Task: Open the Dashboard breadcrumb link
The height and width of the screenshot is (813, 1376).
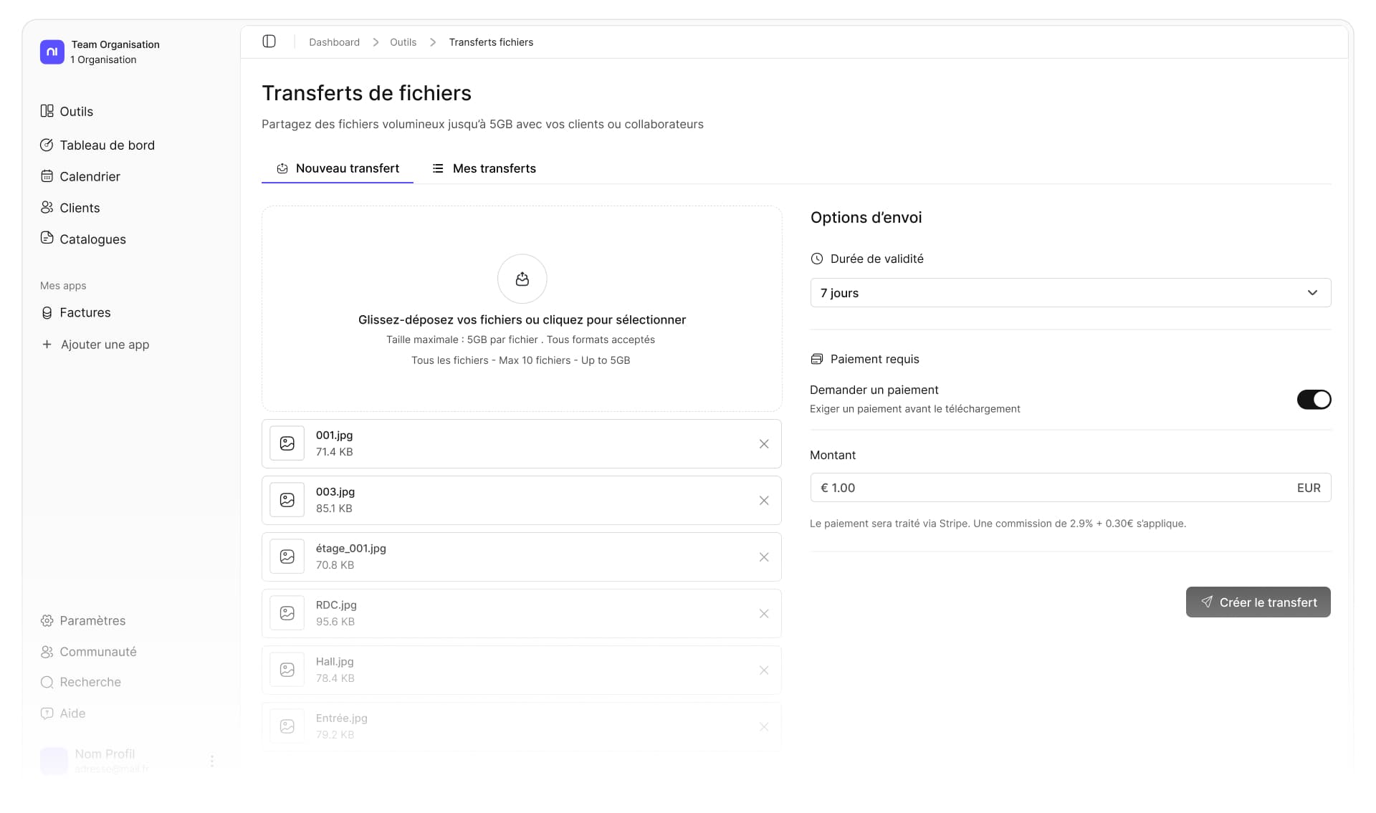Action: click(334, 42)
